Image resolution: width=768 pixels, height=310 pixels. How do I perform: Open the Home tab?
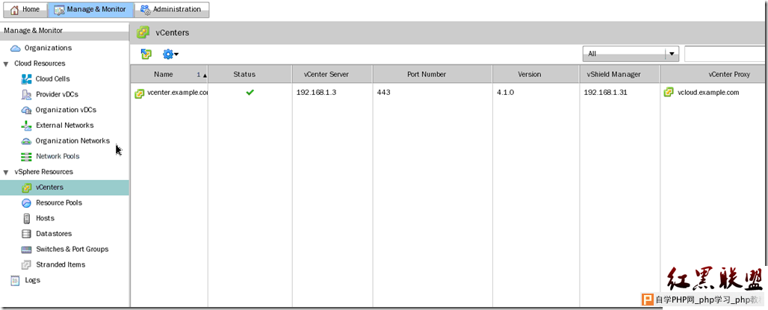tap(25, 9)
